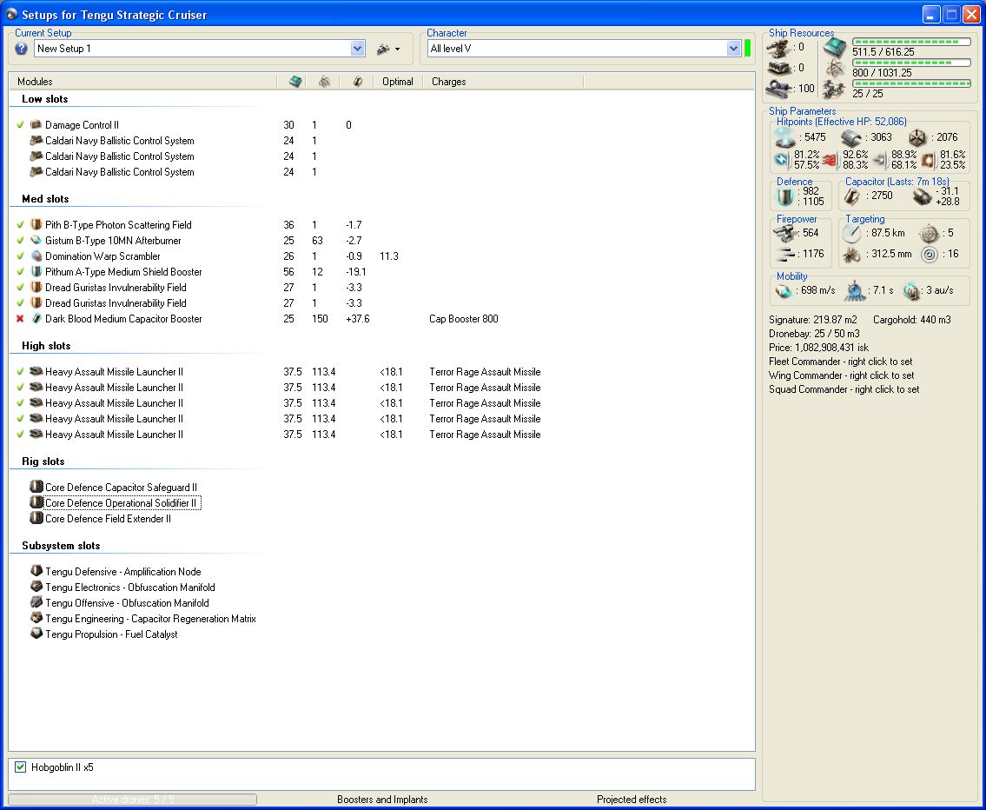Click the Domination Warp Scrambler icon
The width and height of the screenshot is (986, 810).
[36, 256]
